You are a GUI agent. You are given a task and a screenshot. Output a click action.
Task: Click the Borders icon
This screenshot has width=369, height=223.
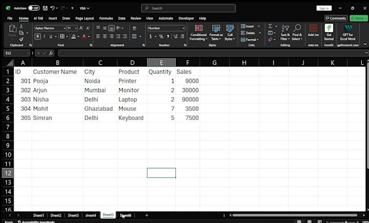[62, 36]
